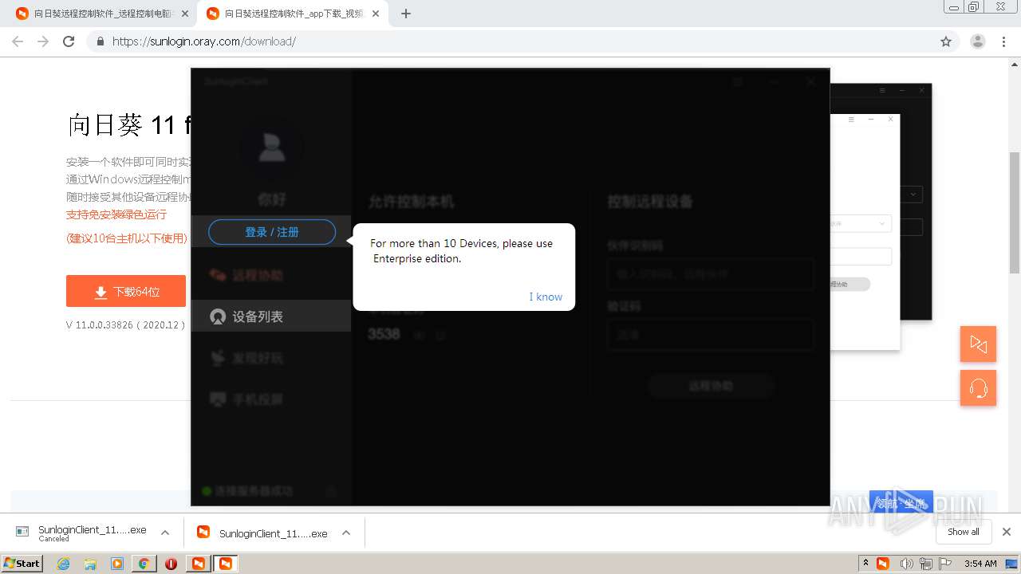Launch Internet Explorer from taskbar

[x=64, y=564]
